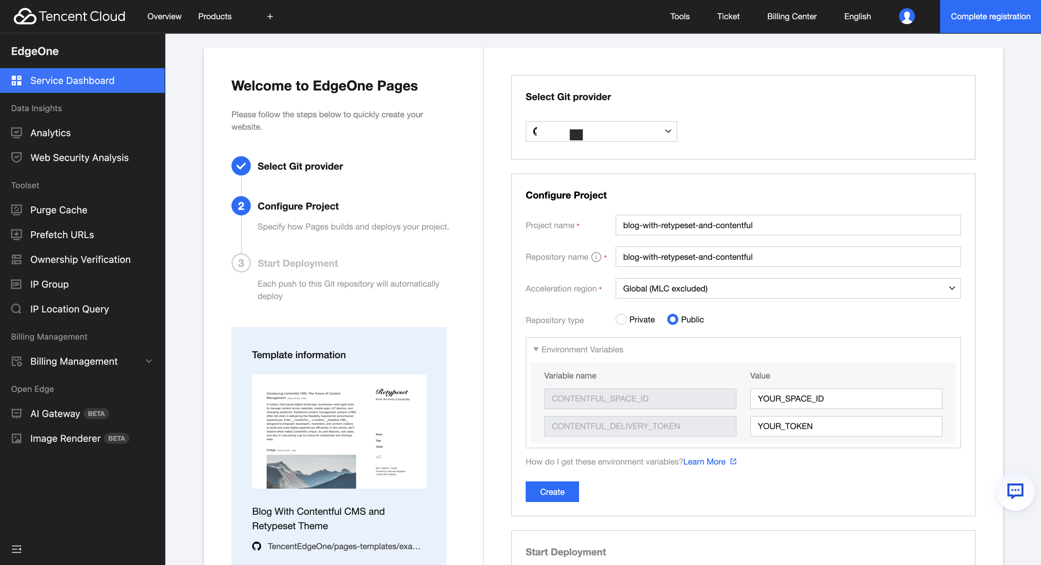Open Billing Center in top bar
Screen dimensions: 1041x565
792,17
